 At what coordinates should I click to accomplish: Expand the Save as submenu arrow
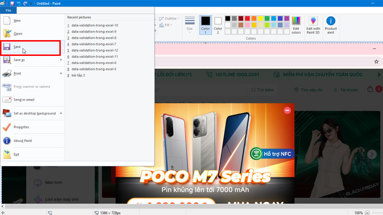[x=61, y=60]
